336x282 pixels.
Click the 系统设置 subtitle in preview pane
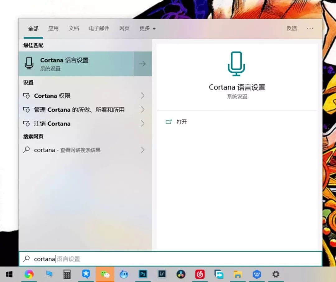(x=237, y=97)
